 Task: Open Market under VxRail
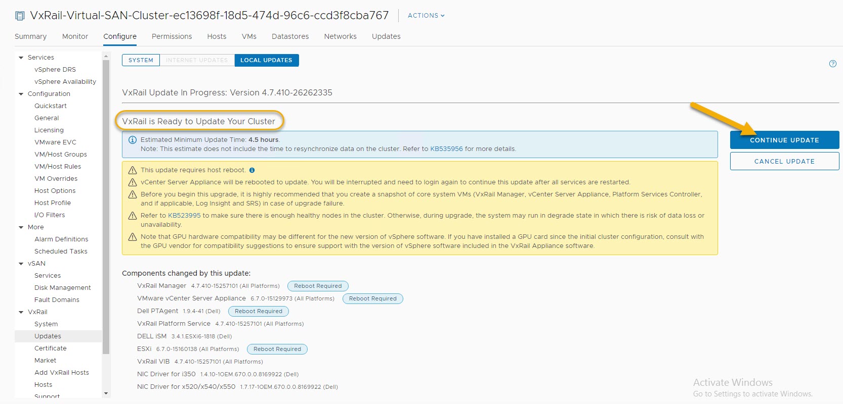click(46, 361)
